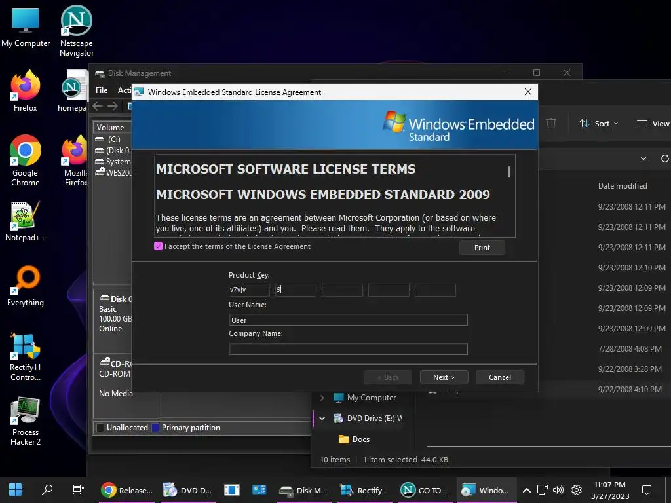Open the Windows Start menu
The image size is (671, 503).
(16, 490)
